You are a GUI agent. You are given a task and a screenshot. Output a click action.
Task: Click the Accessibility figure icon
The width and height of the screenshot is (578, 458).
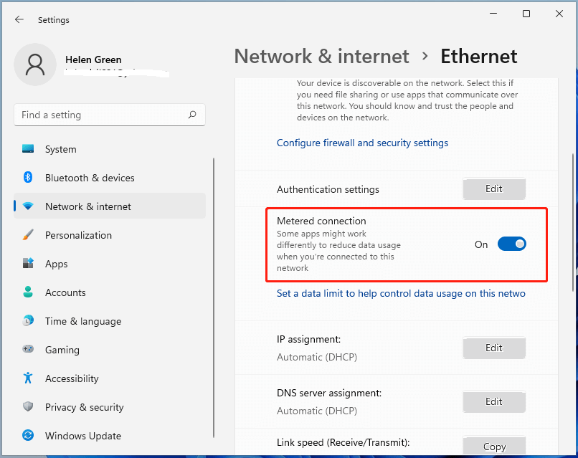[28, 378]
